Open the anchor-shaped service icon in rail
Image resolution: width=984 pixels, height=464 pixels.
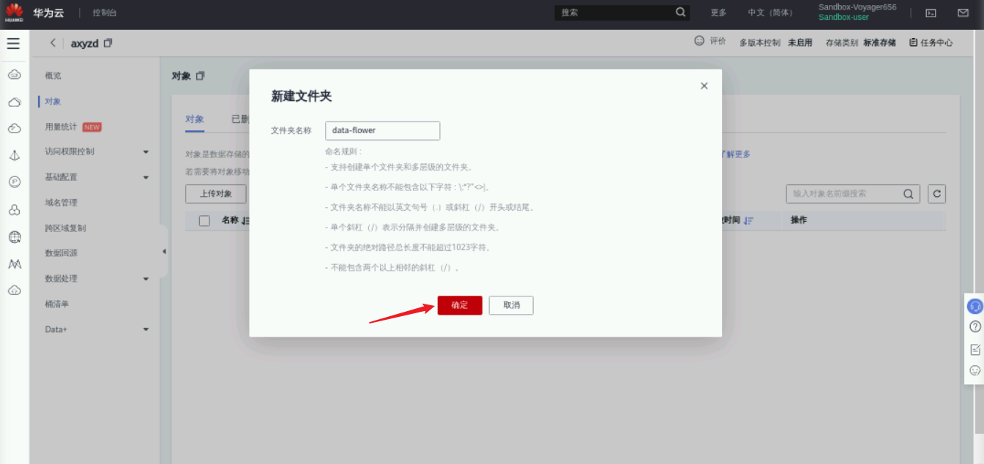[14, 156]
